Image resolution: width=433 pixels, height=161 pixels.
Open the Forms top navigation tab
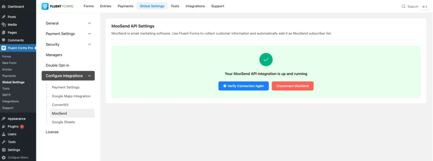(x=89, y=6)
